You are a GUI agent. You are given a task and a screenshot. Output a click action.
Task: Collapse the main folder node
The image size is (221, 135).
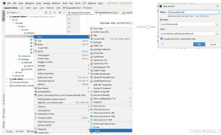click(13, 23)
